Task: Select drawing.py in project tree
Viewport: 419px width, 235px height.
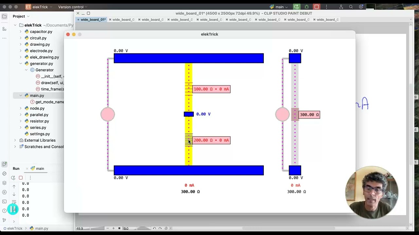Action: [x=40, y=44]
